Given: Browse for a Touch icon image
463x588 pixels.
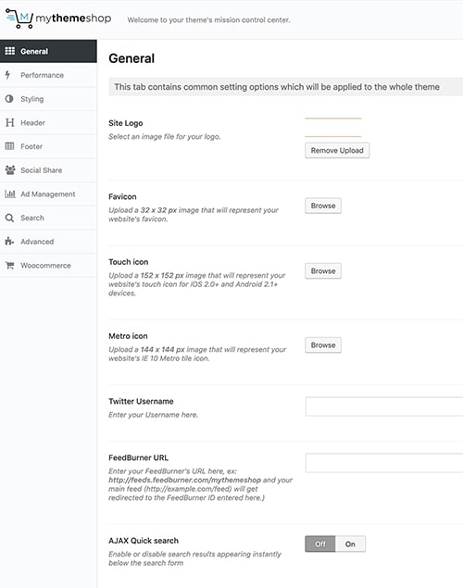Looking at the screenshot, I should [323, 270].
